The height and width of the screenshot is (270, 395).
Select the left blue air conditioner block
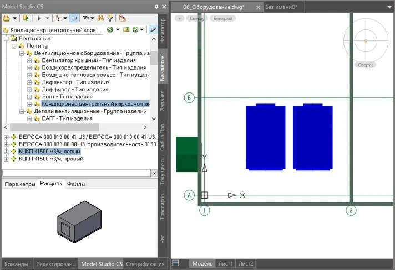(265, 136)
